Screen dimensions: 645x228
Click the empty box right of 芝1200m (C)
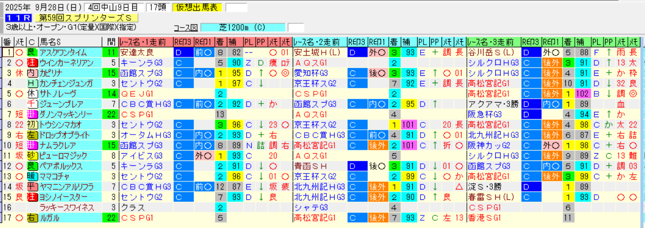(296, 27)
